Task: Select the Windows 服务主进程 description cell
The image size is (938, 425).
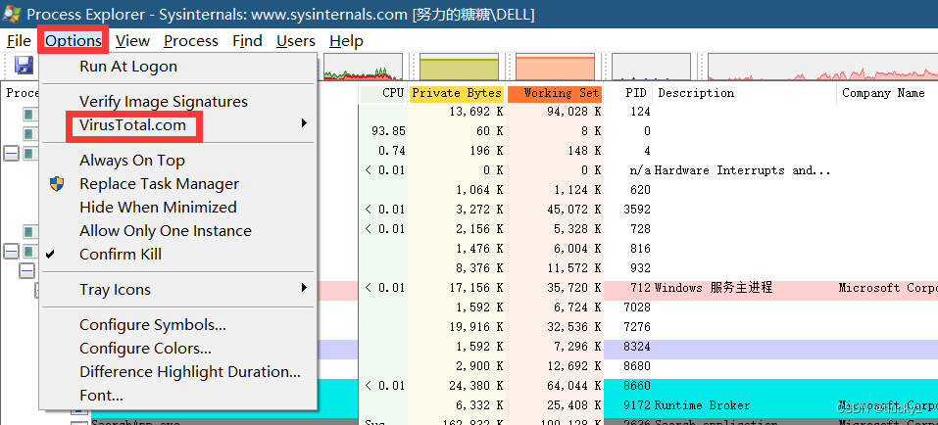Action: pyautogui.click(x=714, y=288)
